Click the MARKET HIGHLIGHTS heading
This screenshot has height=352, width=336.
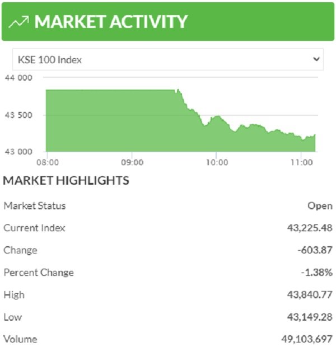point(66,181)
